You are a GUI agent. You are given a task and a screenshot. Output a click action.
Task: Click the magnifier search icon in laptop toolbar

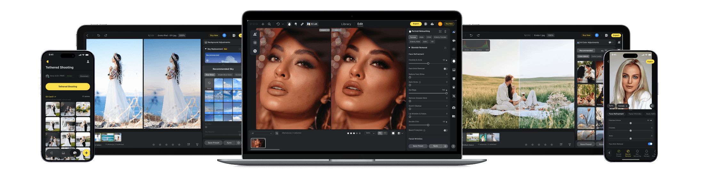[269, 24]
